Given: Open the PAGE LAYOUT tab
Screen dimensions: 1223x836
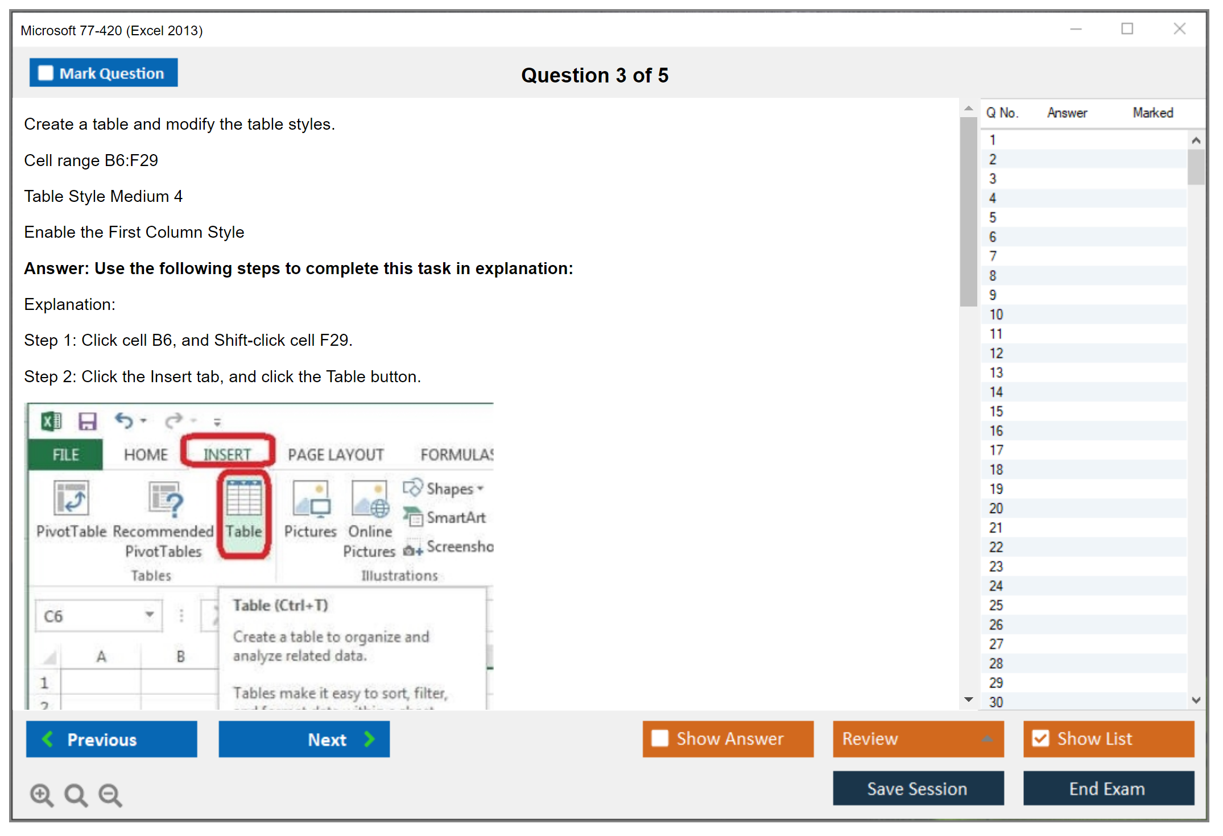Looking at the screenshot, I should coord(336,454).
